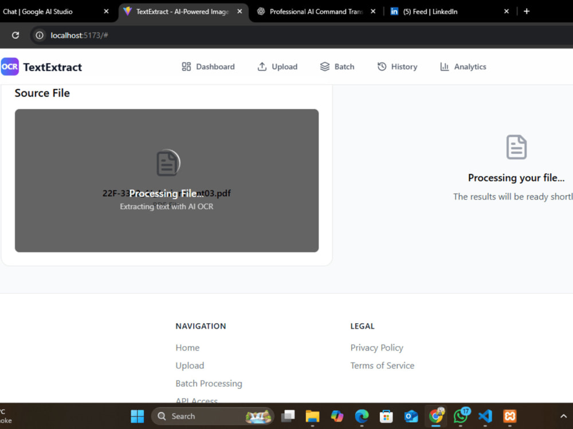Click the Batch layers icon

[325, 67]
